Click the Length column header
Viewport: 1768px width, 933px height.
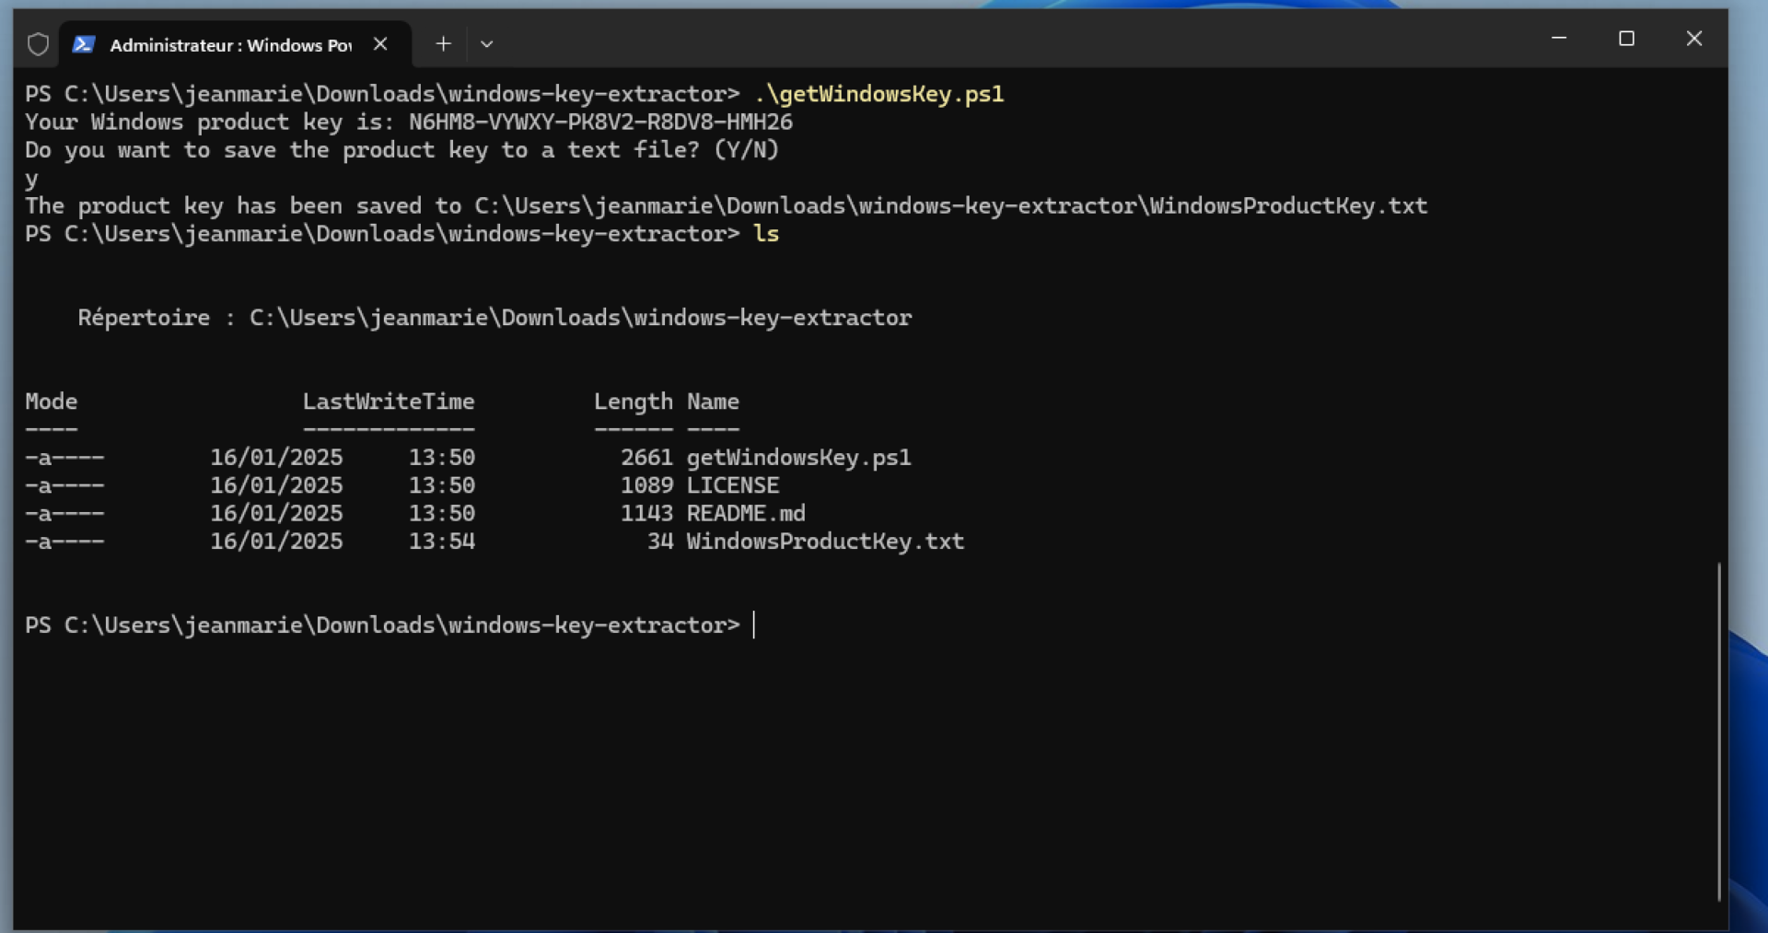point(634,402)
